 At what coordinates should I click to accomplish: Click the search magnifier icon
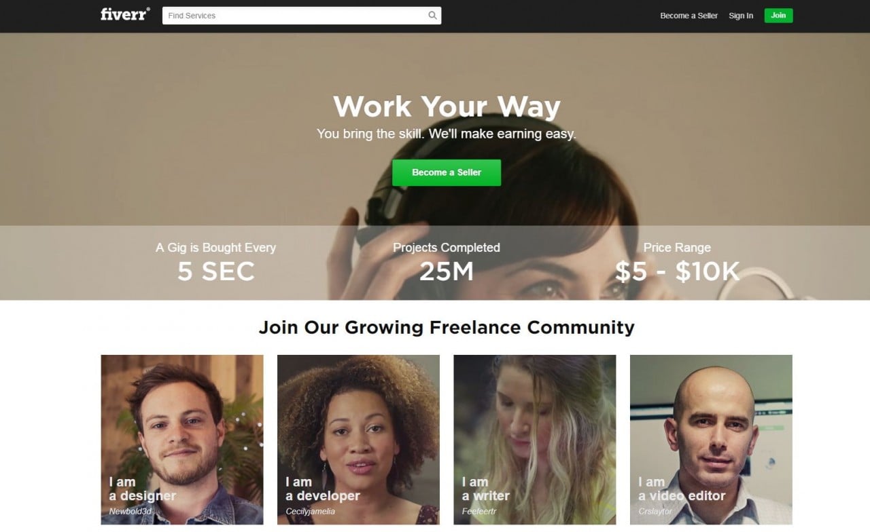[x=432, y=16]
